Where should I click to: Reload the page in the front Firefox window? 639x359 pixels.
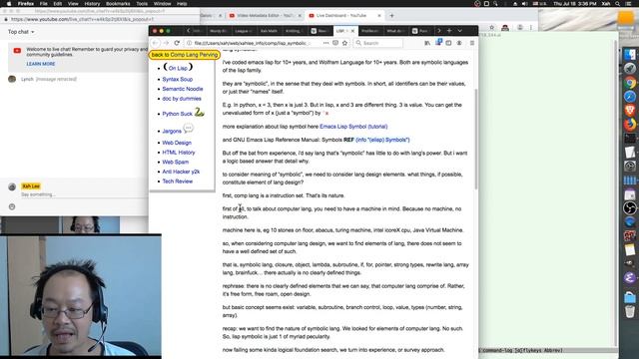point(177,43)
